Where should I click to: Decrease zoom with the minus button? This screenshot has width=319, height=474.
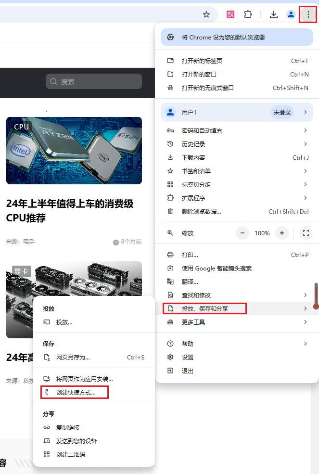click(242, 233)
